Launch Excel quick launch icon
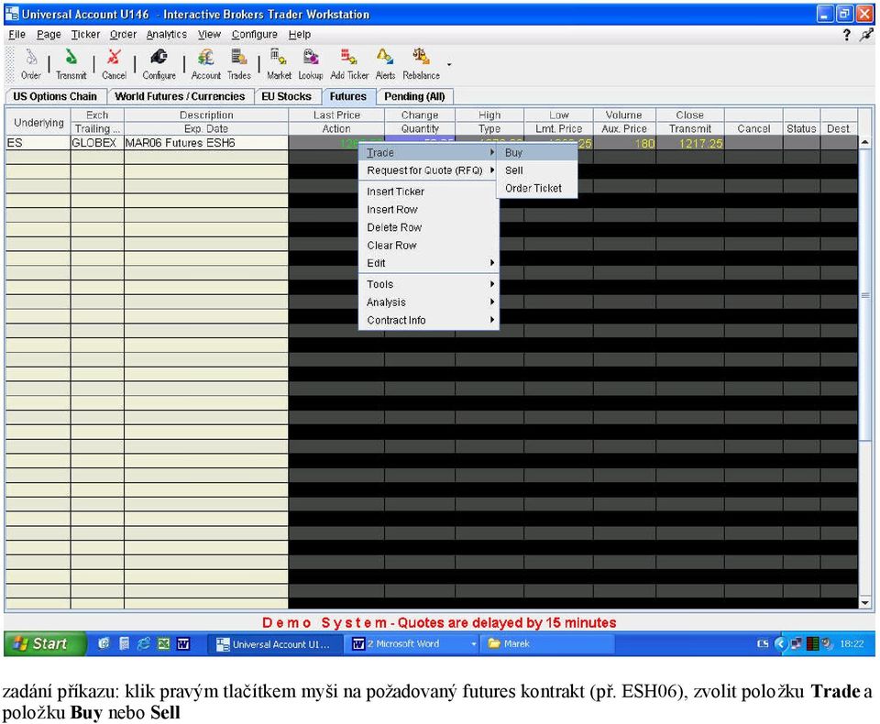The height and width of the screenshot is (724, 880). (163, 643)
